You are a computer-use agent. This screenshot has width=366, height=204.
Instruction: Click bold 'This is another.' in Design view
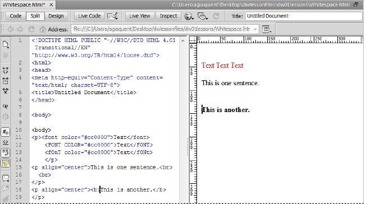(x=226, y=110)
